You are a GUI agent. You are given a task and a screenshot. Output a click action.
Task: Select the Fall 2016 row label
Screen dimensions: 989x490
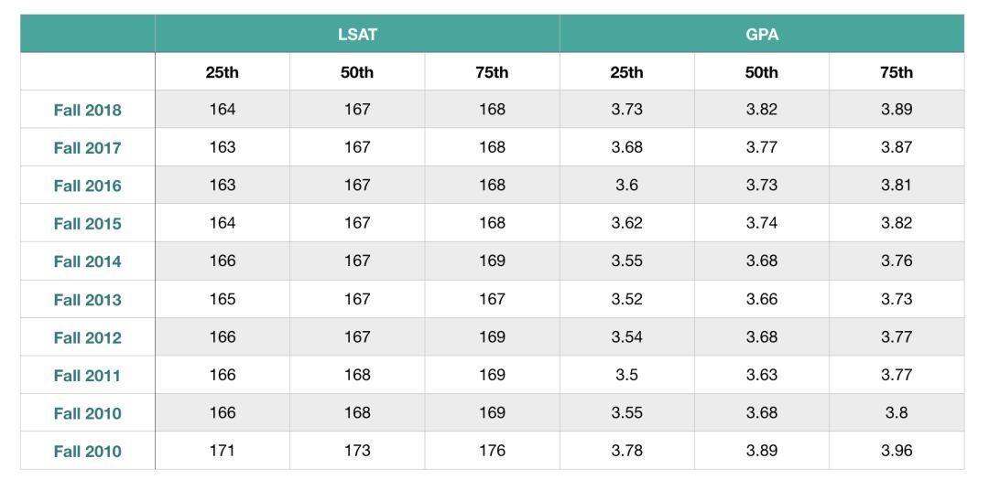pos(87,186)
